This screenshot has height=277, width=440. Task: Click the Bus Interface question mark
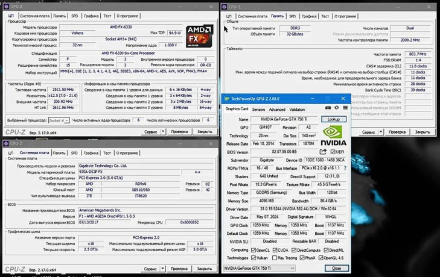[x=345, y=168]
